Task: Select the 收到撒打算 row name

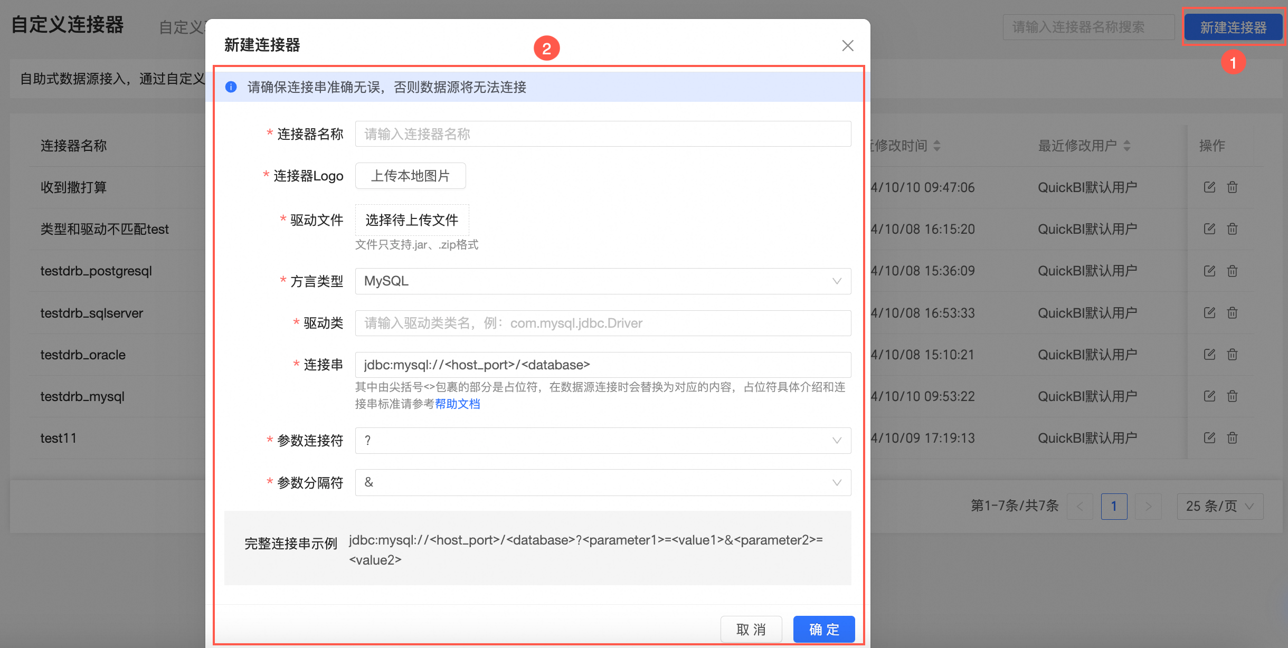Action: click(73, 187)
